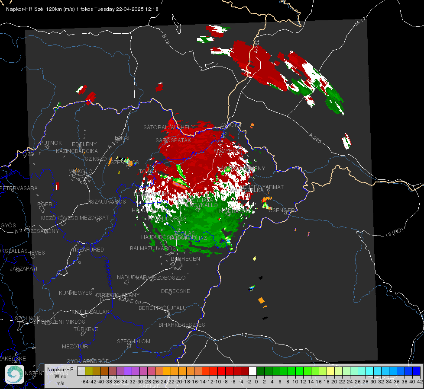Viewport: 424px width, 389px height.
Task: Pick the pale yellow 18 m/s legend swatch
Action: [331, 371]
